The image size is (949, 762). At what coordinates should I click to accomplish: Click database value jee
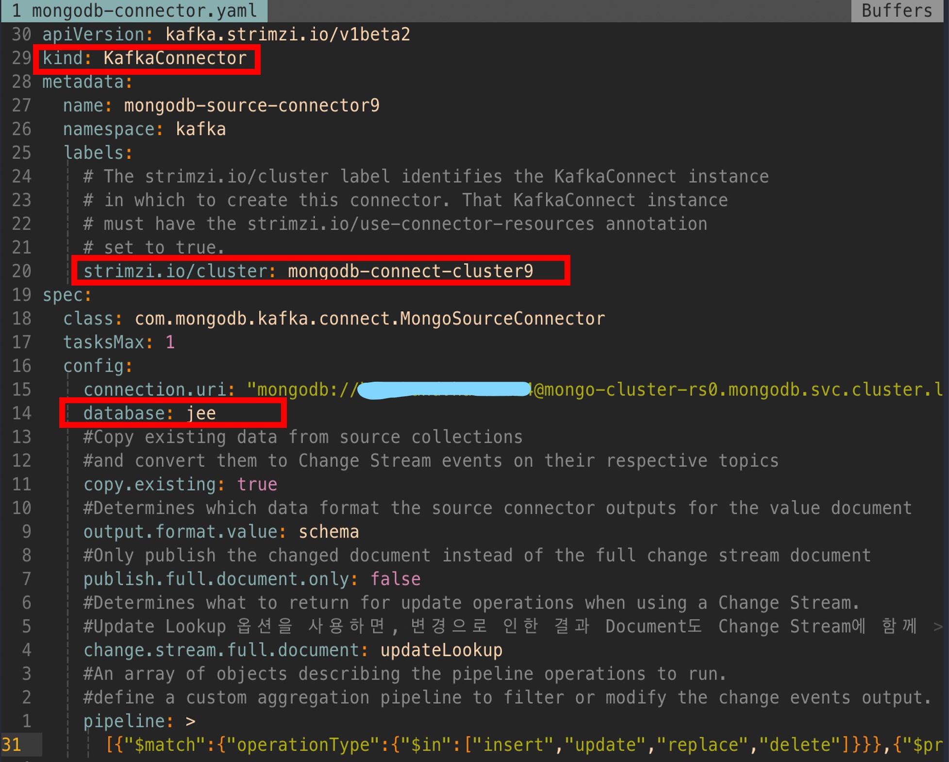click(x=201, y=413)
